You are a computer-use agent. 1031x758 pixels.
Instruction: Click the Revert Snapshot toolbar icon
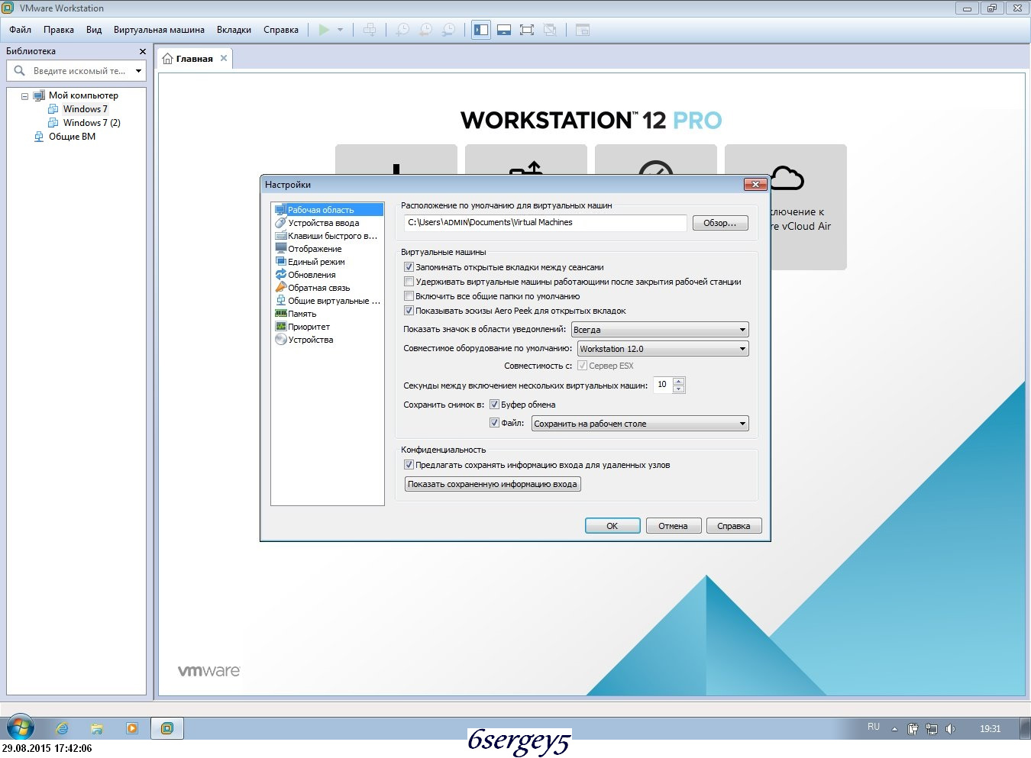tap(425, 30)
